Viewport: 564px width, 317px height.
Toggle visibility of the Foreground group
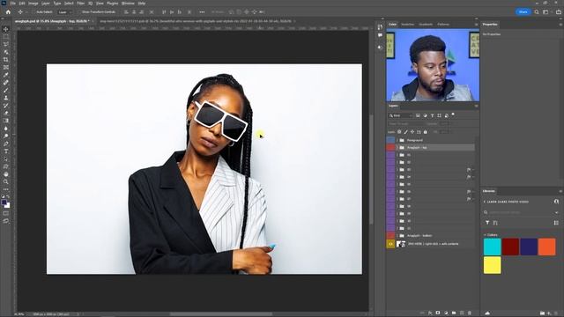click(x=390, y=140)
